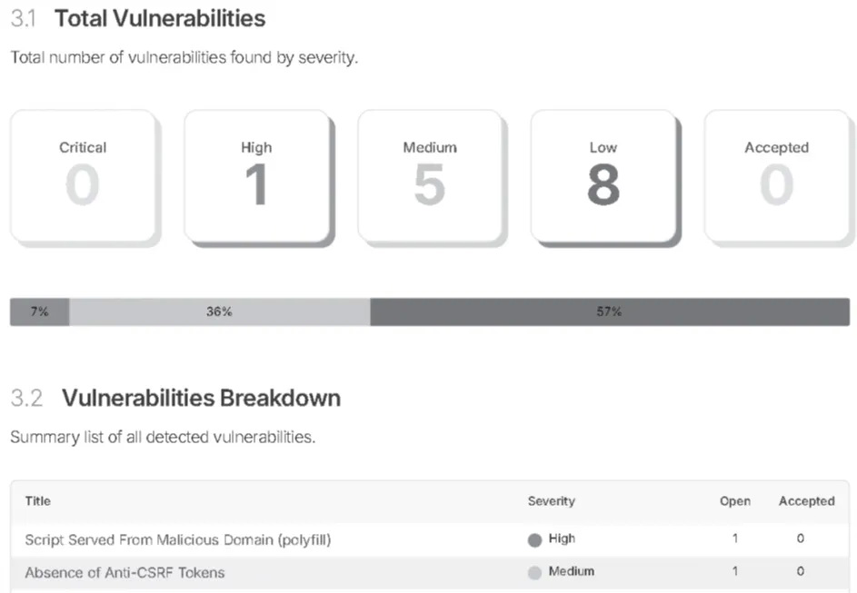Viewport: 857px width, 593px height.
Task: Click the Vulnerabilities Breakdown section heading
Action: (201, 398)
